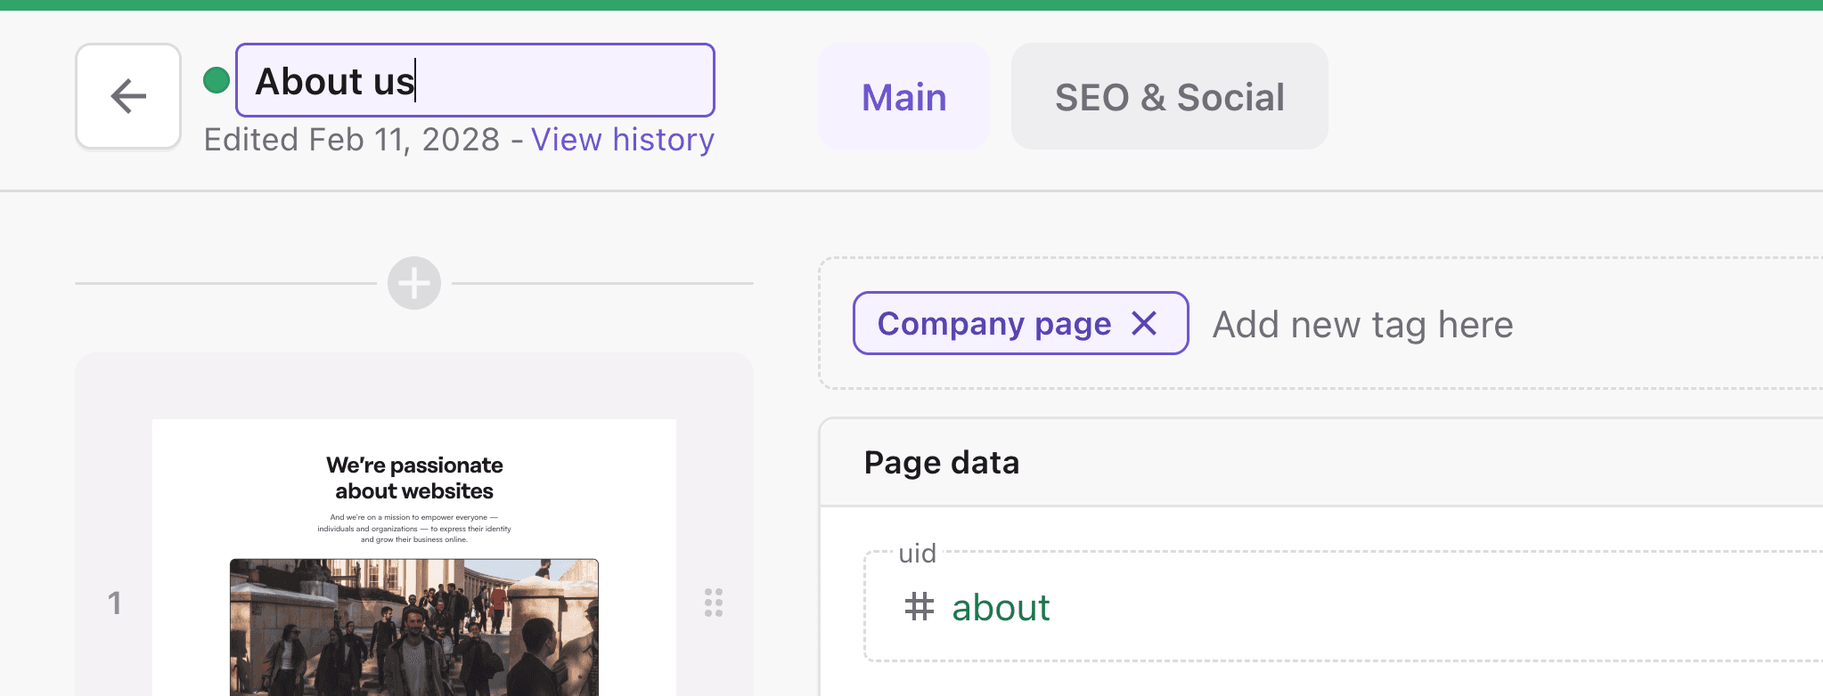Go back using the back arrow
The image size is (1823, 696).
pos(127,96)
